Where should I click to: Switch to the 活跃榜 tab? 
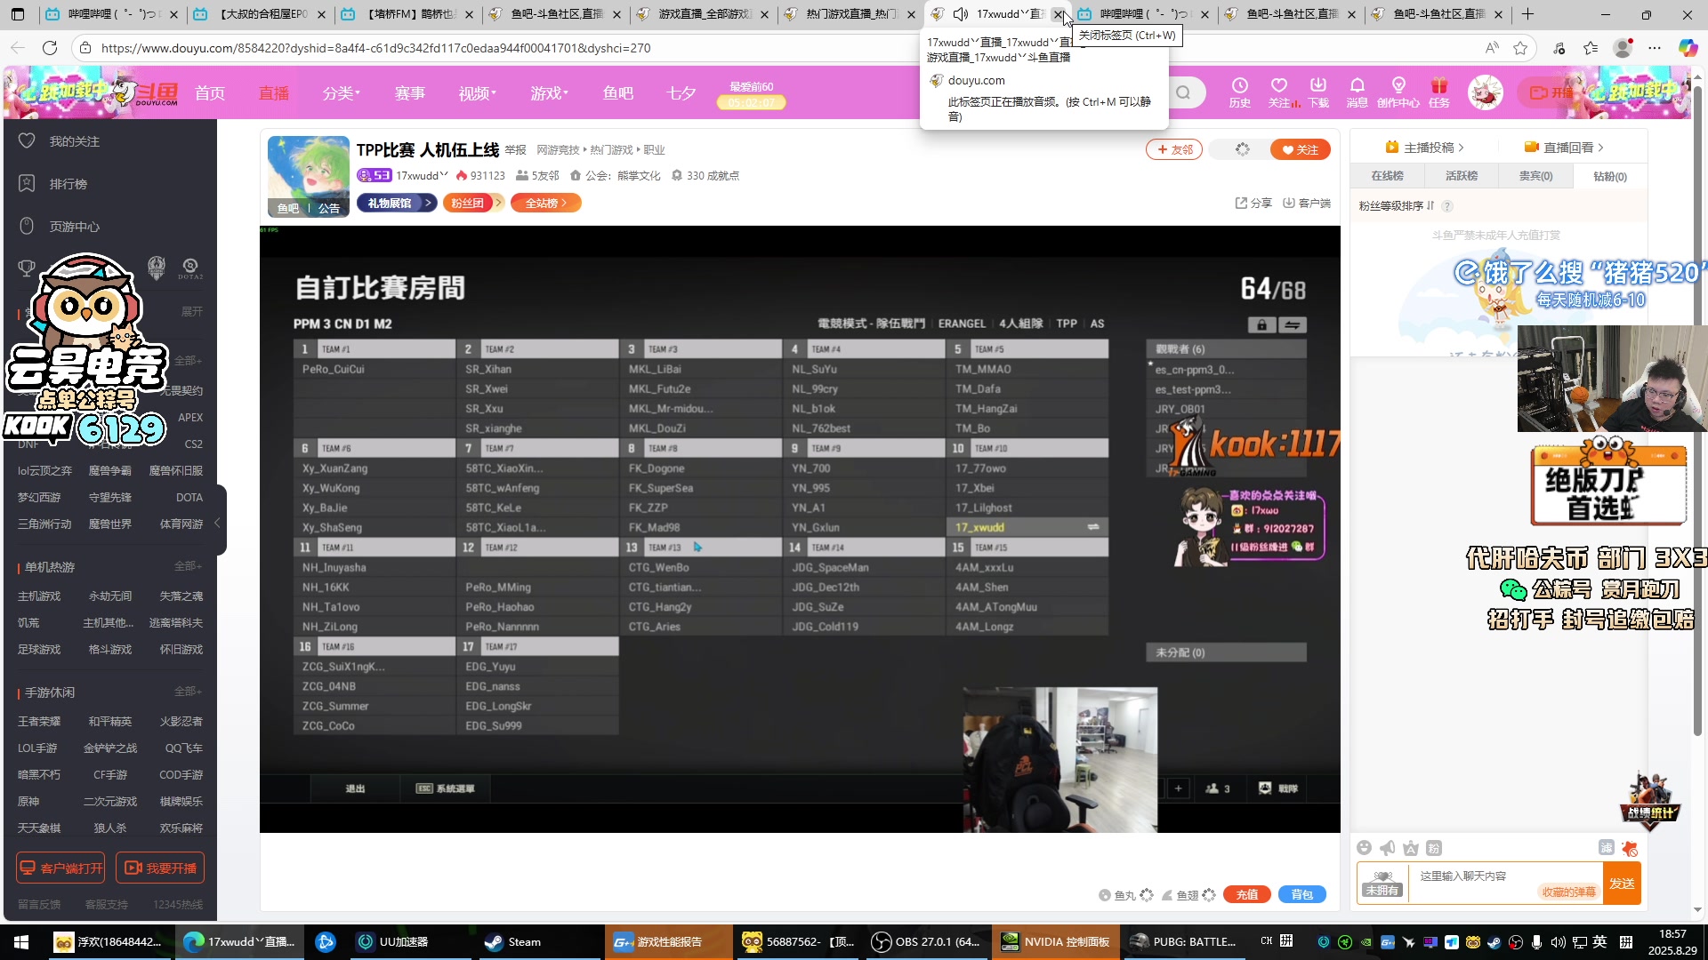coord(1462,176)
